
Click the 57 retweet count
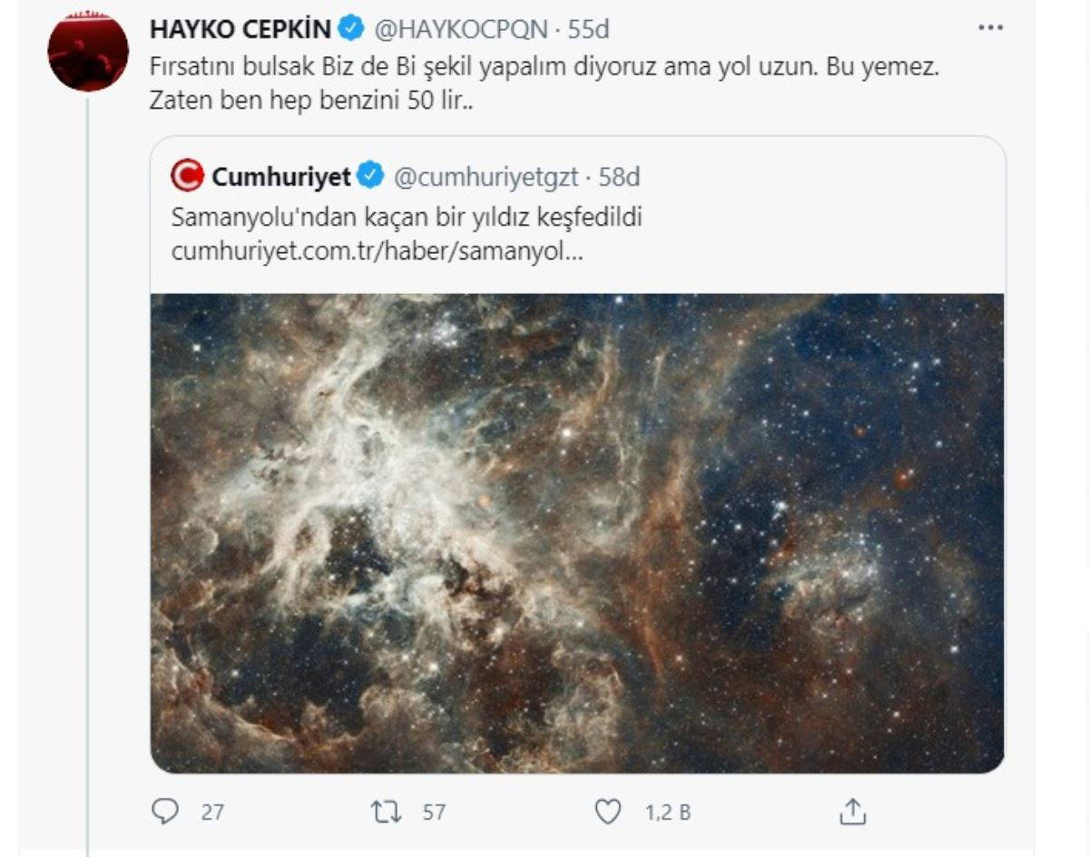click(434, 812)
